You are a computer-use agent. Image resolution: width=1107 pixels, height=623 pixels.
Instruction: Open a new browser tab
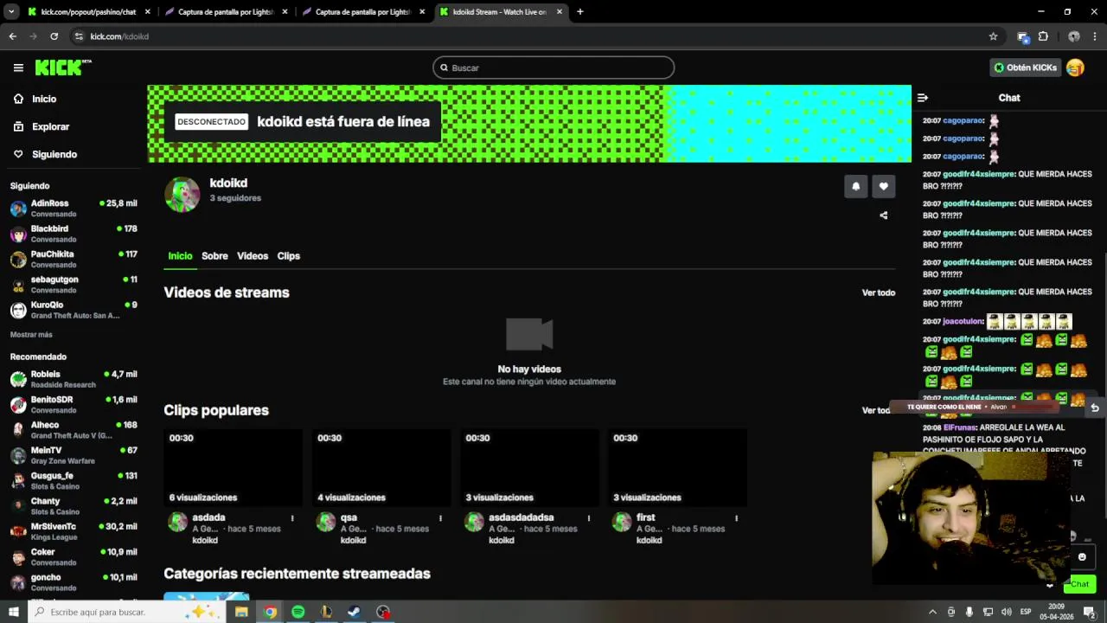click(x=579, y=12)
